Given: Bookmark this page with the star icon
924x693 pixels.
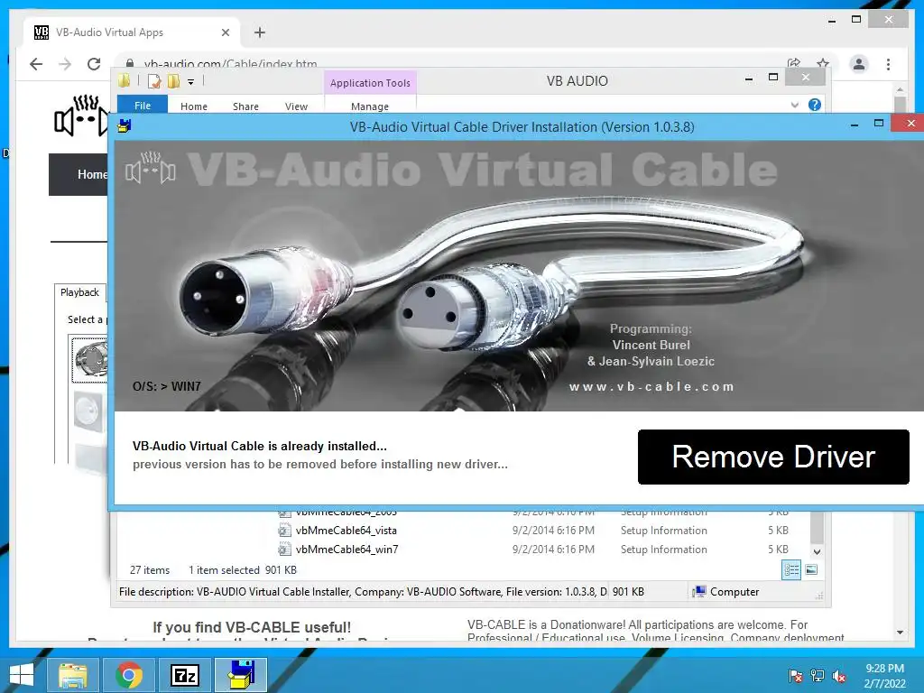Looking at the screenshot, I should 823,63.
